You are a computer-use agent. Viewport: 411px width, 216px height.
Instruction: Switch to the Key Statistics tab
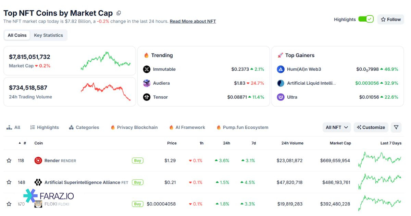pyautogui.click(x=48, y=35)
